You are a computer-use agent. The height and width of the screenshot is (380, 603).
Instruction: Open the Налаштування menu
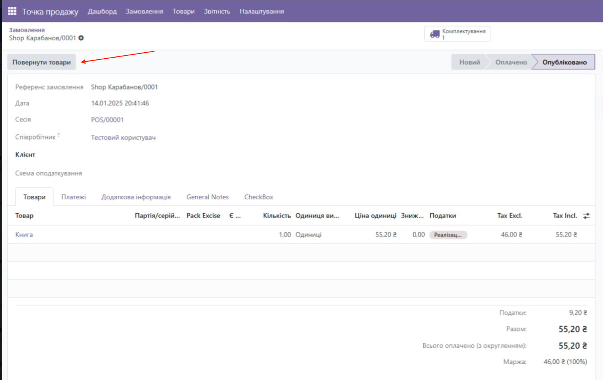point(262,11)
